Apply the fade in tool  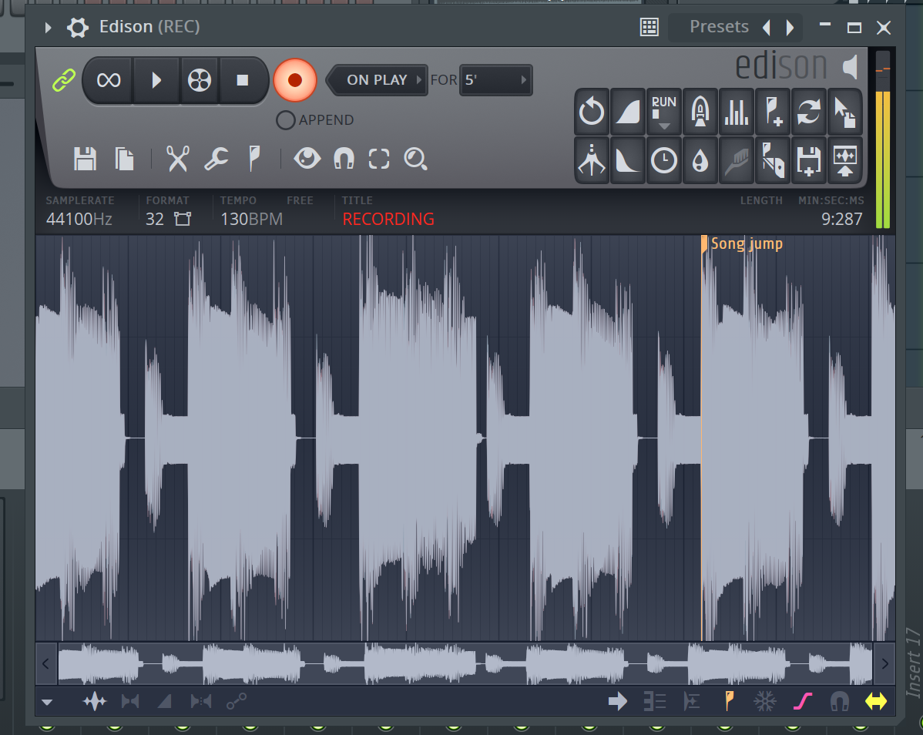tap(627, 112)
